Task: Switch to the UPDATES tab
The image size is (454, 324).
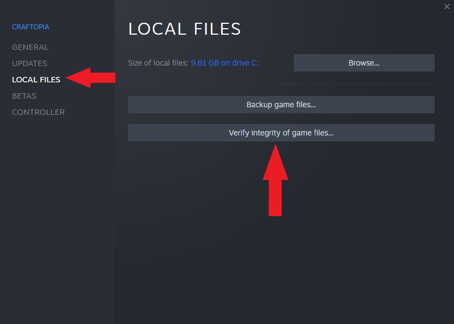Action: tap(30, 63)
